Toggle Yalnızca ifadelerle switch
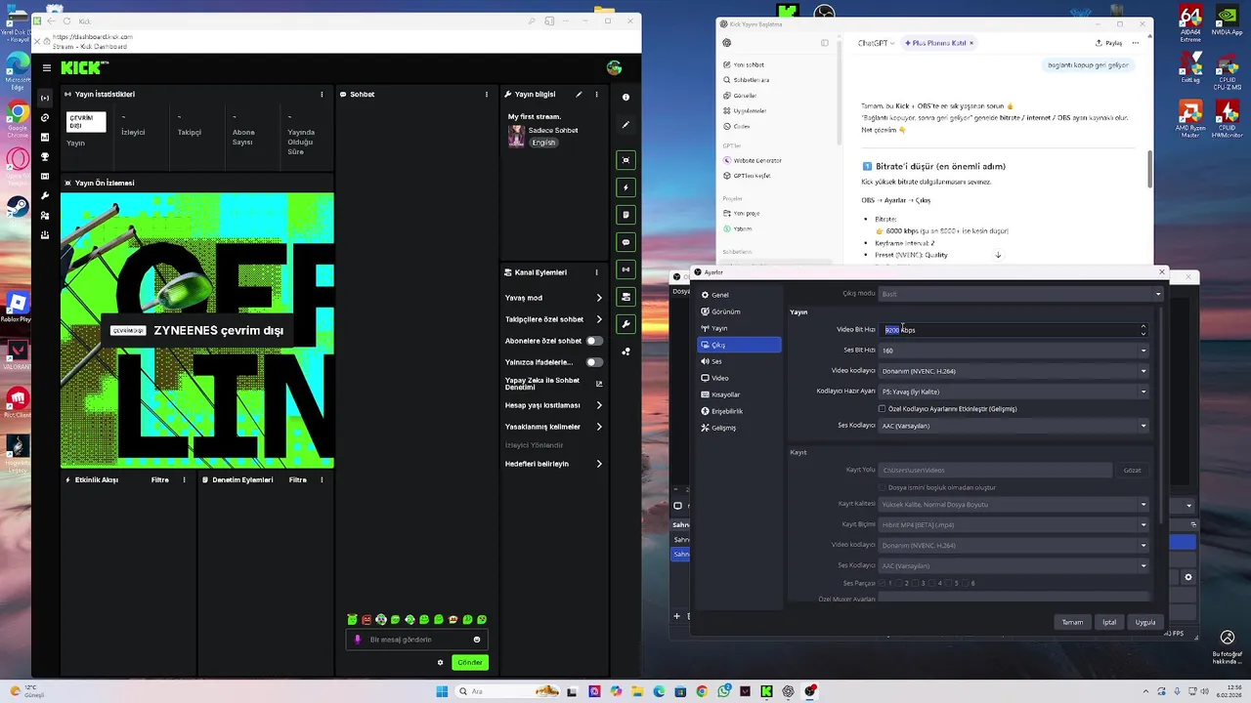The image size is (1251, 703). [x=594, y=362]
